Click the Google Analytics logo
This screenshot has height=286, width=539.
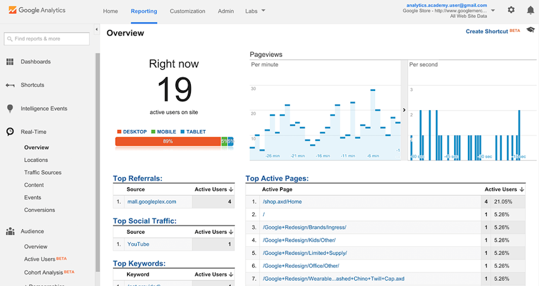pyautogui.click(x=37, y=10)
